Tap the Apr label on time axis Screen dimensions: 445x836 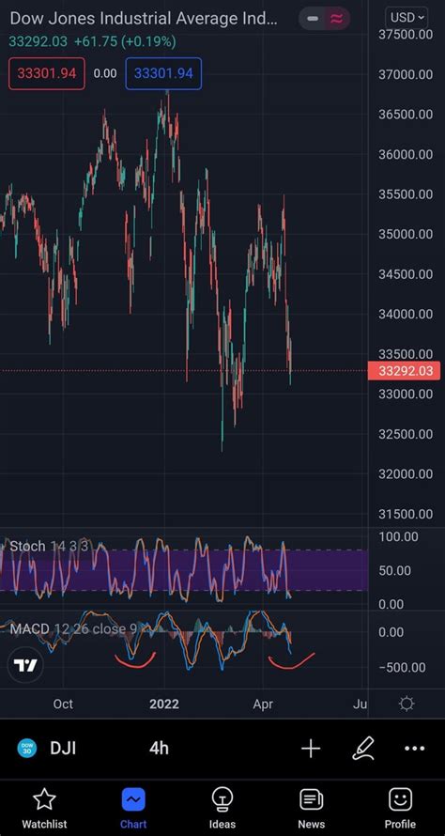(263, 704)
